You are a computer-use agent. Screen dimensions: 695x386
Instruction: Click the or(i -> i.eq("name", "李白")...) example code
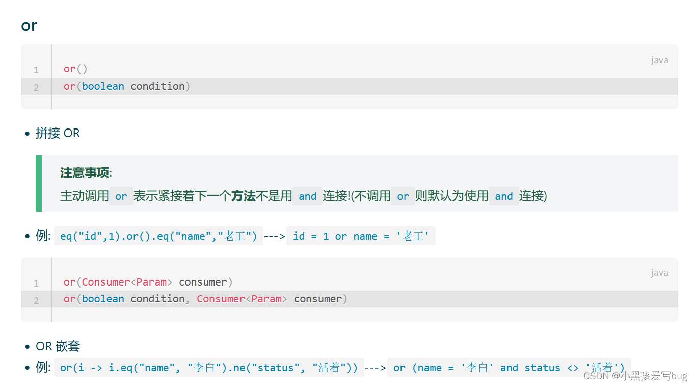point(209,368)
